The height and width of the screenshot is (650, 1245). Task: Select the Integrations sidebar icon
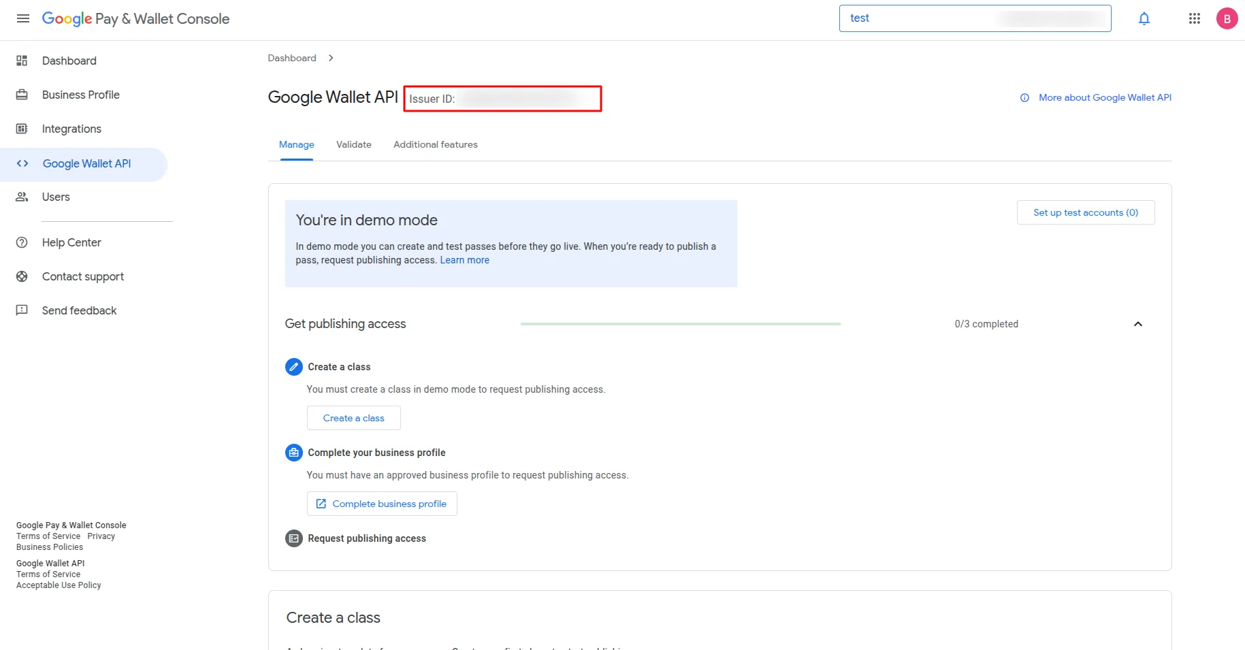click(x=22, y=129)
